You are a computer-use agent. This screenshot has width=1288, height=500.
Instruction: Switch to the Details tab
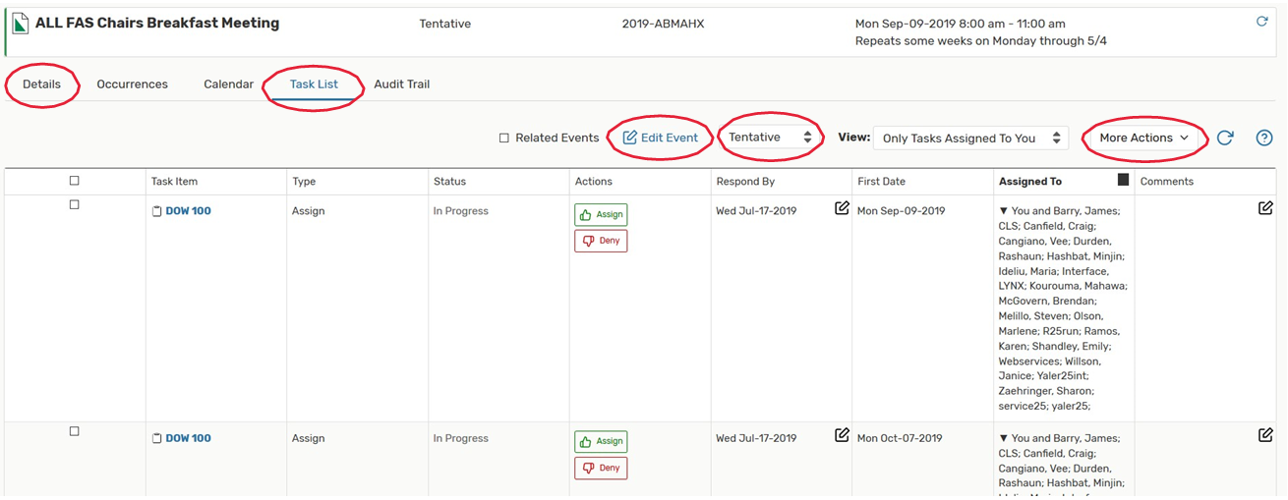pyautogui.click(x=41, y=84)
